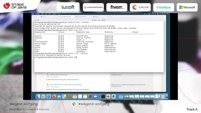201x113 pixels.
Task: Switch to the first browser tab
Action: click(x=48, y=17)
